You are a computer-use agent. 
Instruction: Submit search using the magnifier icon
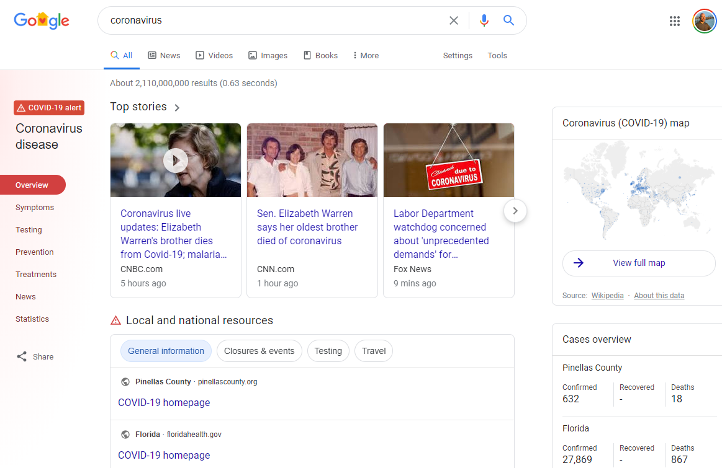[x=508, y=20]
